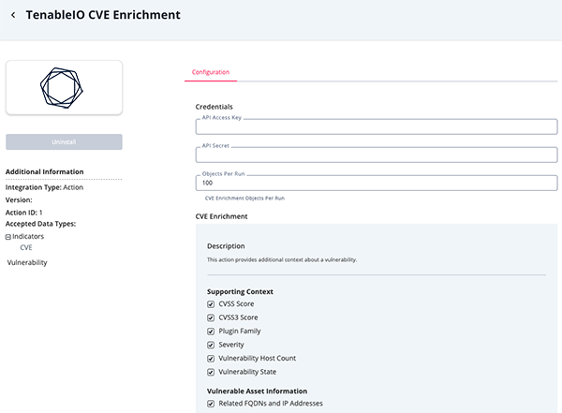Screen dimensions: 562x413
Task: Focus the API Secret input field
Action: coord(377,155)
